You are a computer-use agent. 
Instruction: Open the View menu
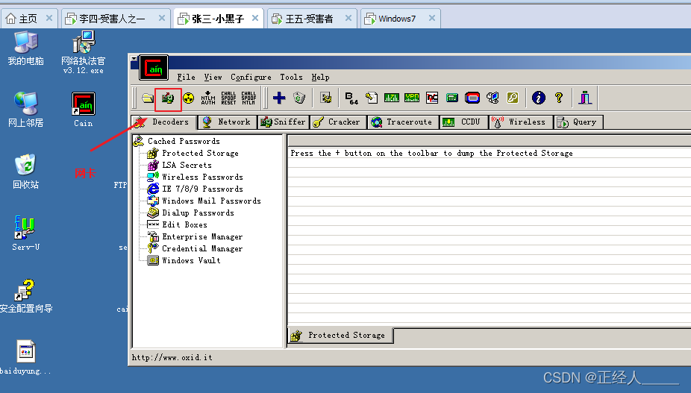tap(213, 77)
